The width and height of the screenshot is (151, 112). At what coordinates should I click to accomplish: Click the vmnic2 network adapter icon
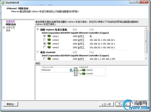tap(49, 40)
